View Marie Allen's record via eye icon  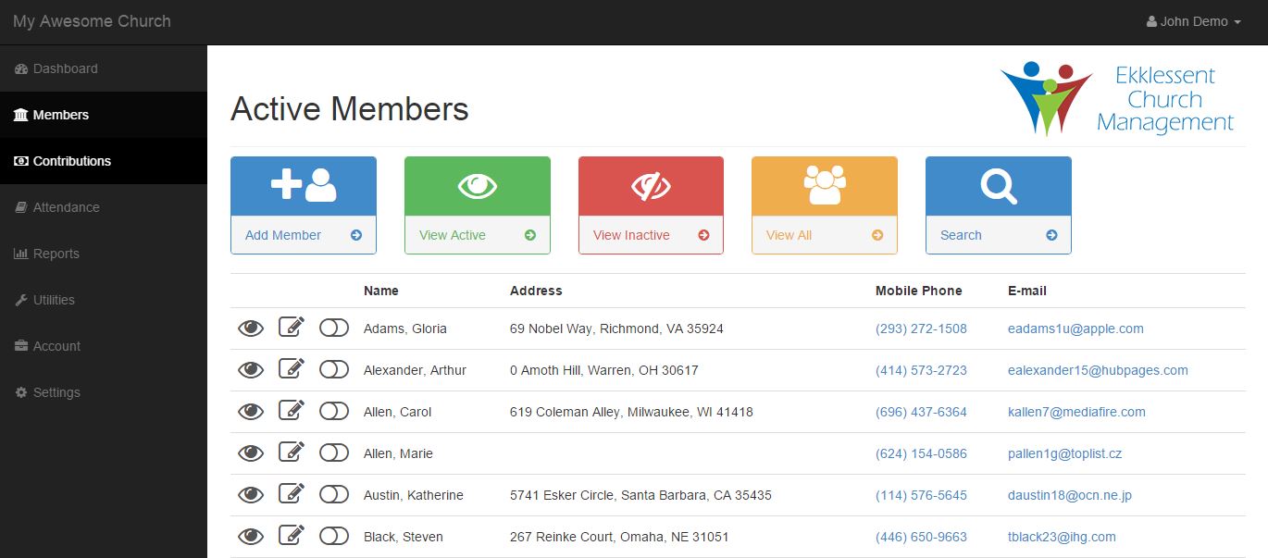[250, 453]
